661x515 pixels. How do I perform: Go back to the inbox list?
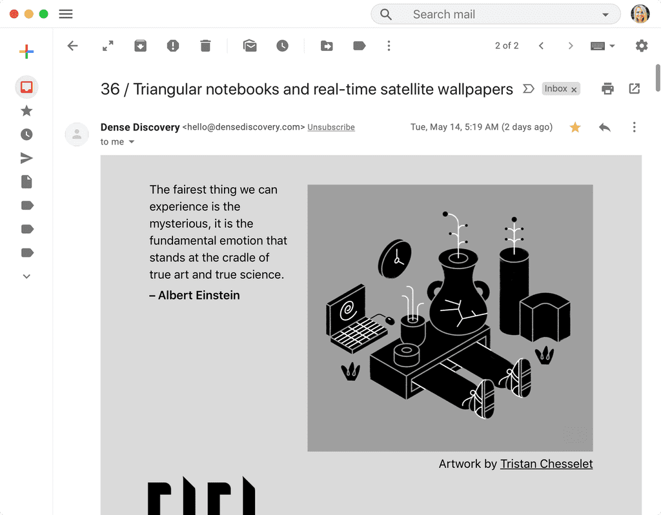click(72, 46)
